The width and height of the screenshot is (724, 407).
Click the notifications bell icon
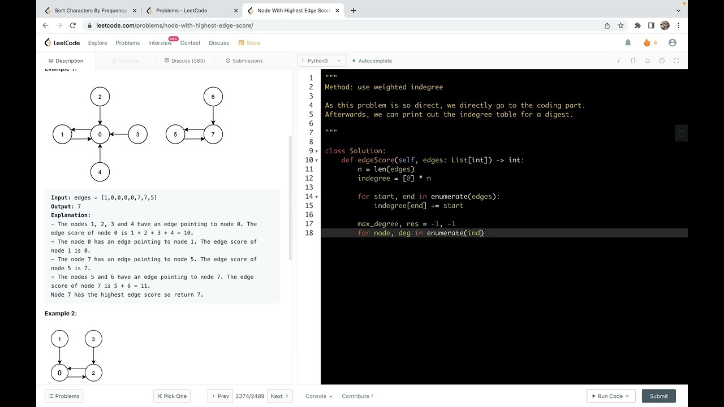click(628, 42)
